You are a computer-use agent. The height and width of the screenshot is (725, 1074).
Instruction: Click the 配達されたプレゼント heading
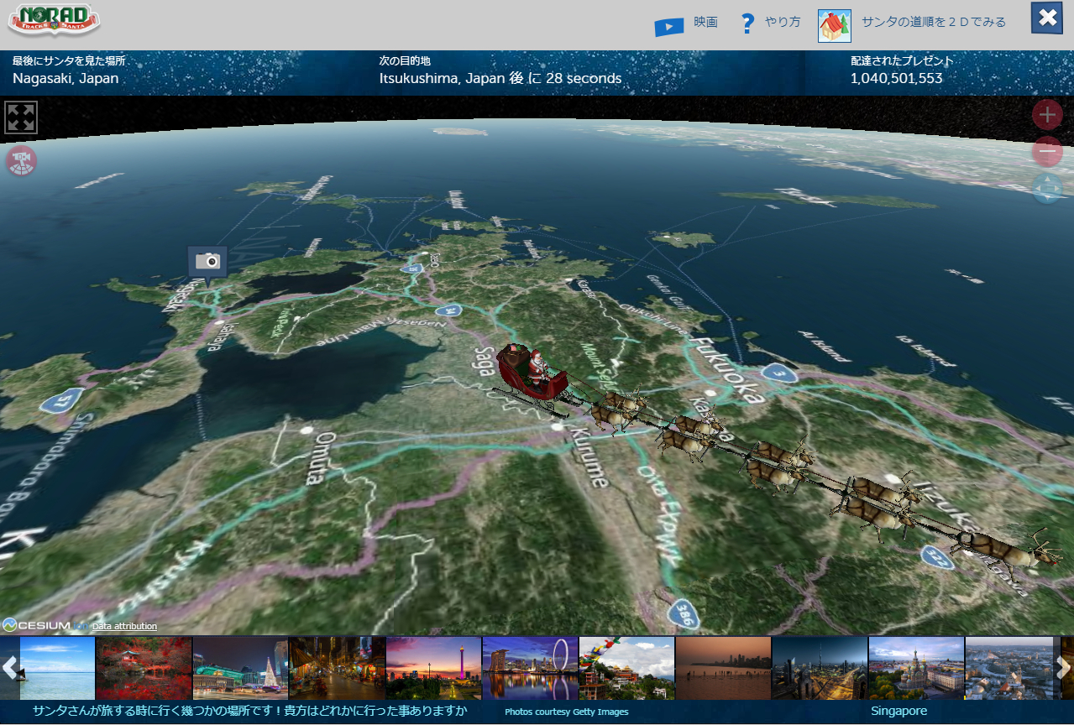tap(902, 61)
